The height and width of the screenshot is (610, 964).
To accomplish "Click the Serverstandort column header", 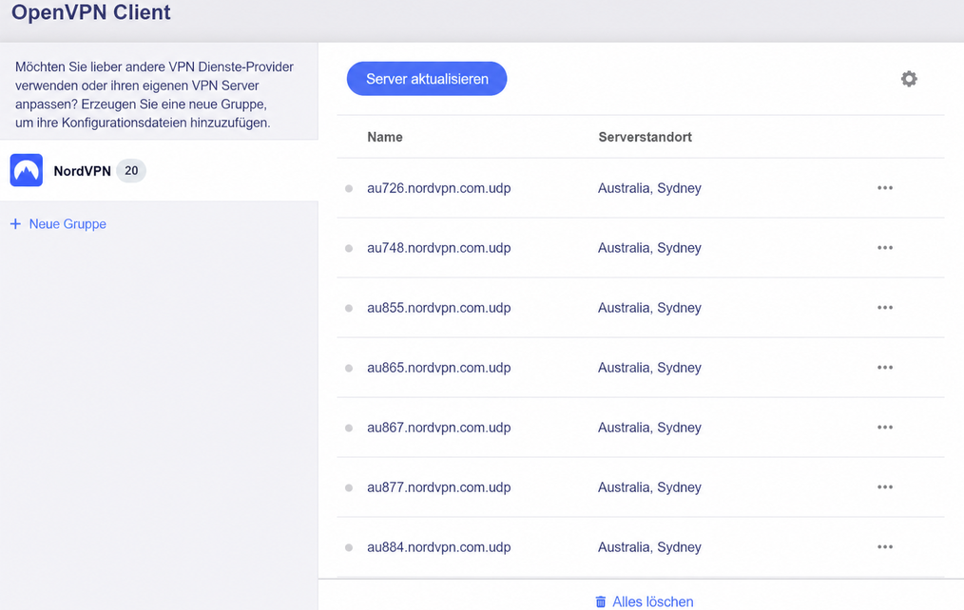I will [x=645, y=137].
